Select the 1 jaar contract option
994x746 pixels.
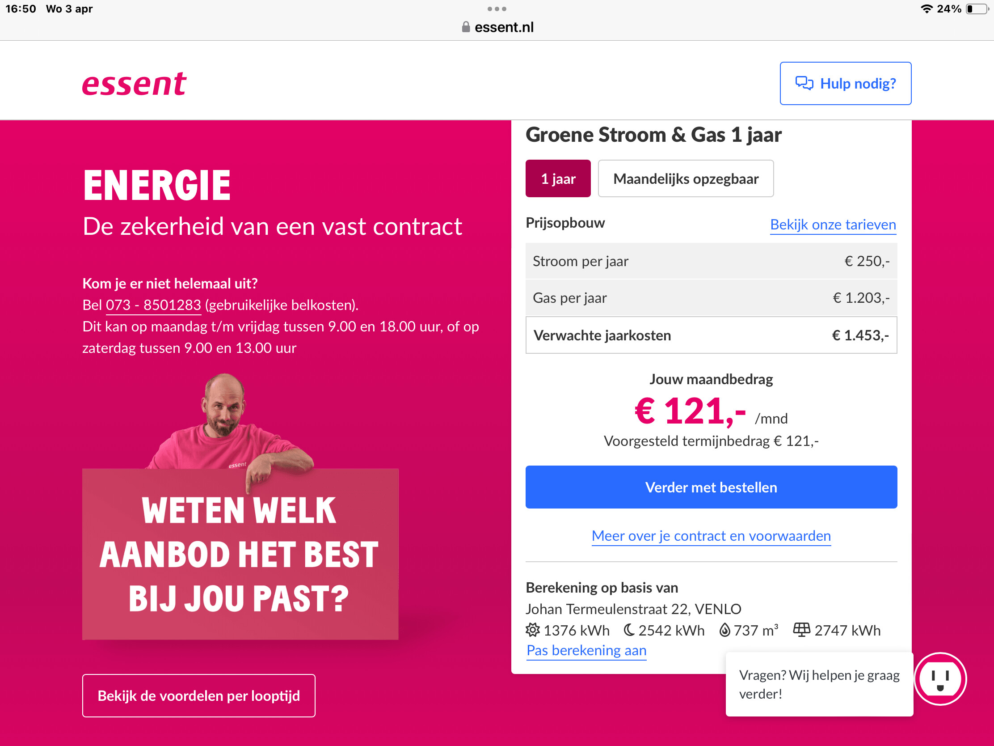(558, 178)
